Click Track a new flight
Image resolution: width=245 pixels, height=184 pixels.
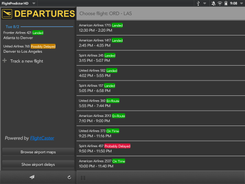[x=27, y=61]
